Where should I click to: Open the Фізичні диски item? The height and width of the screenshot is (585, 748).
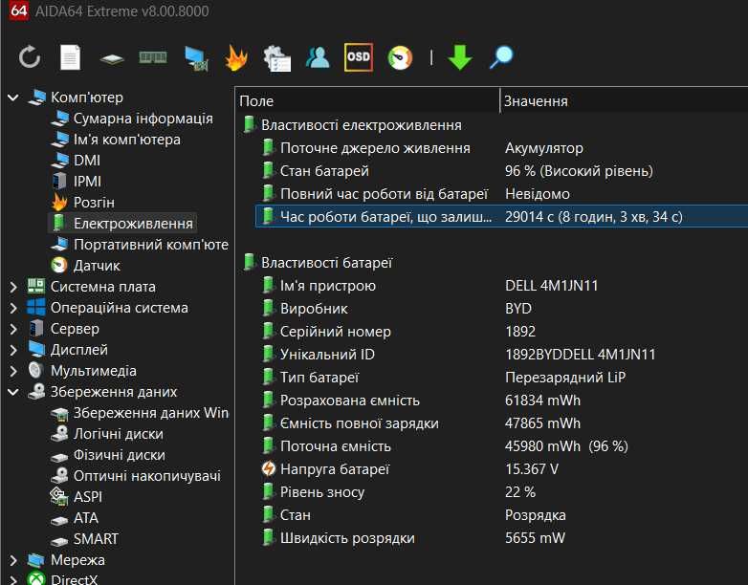coord(108,455)
